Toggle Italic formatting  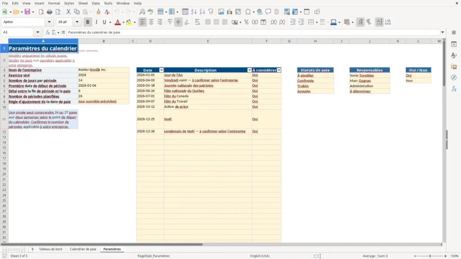(x=96, y=22)
